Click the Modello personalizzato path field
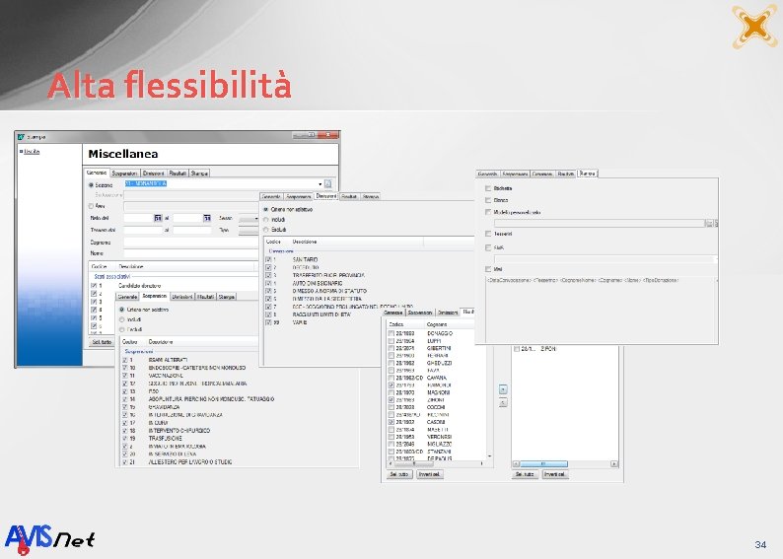783x559 pixels. coord(599,223)
